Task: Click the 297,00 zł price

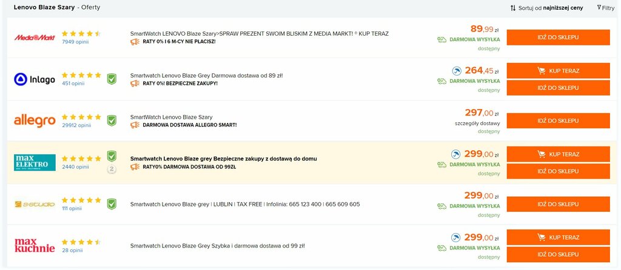Action: (482, 113)
